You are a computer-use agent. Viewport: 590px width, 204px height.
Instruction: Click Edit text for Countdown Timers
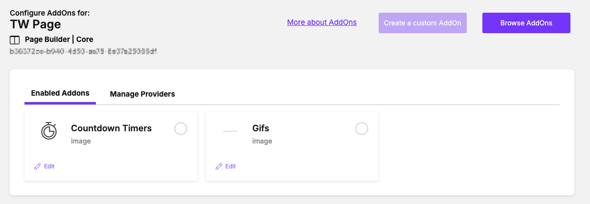click(x=49, y=166)
